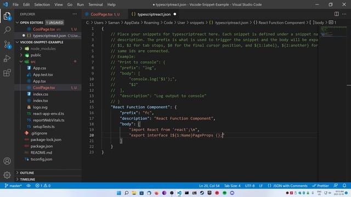Open the Help menu
Screen dimensions: 351x197
[111, 4]
